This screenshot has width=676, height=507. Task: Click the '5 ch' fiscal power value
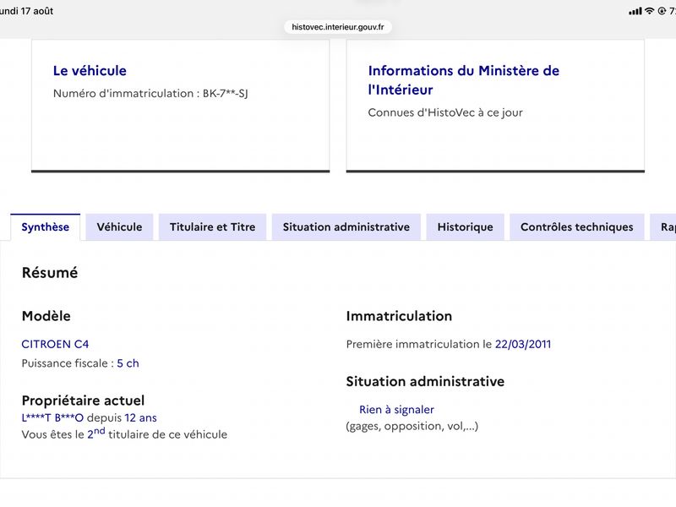[128, 363]
